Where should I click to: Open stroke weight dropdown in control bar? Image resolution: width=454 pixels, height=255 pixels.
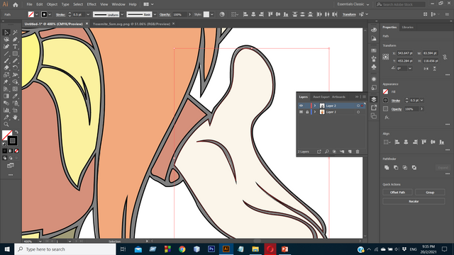[x=88, y=14]
